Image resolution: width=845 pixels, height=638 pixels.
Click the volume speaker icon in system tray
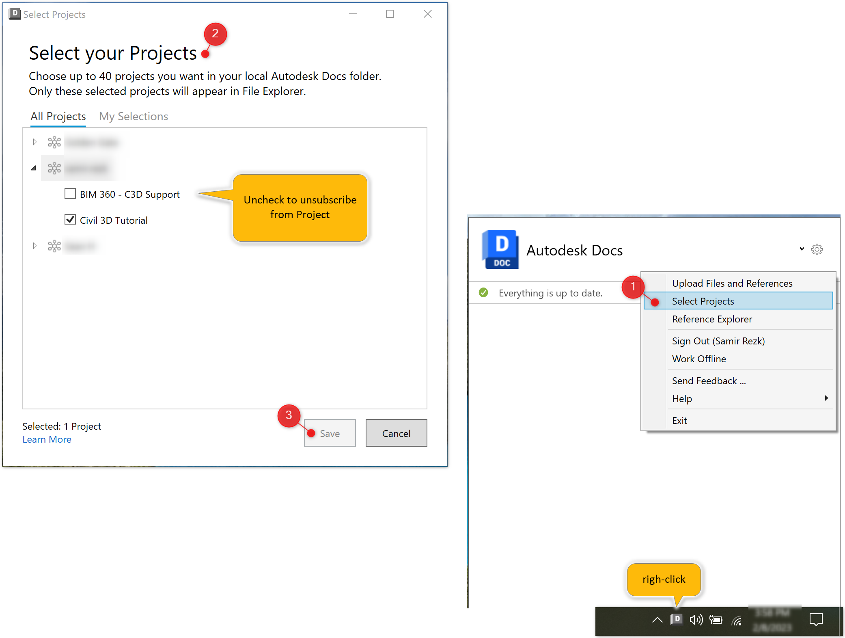(696, 620)
